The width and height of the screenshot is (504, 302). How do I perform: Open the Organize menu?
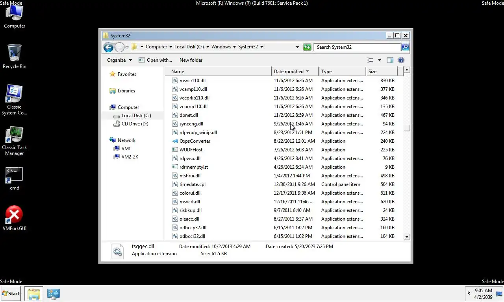click(119, 60)
